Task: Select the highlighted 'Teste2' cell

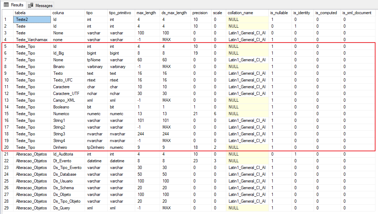Action: (x=32, y=19)
